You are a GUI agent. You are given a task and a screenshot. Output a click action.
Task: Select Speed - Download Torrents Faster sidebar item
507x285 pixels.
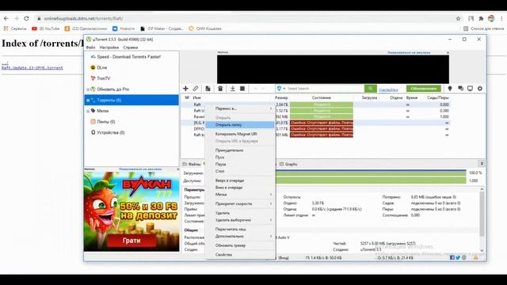point(128,57)
